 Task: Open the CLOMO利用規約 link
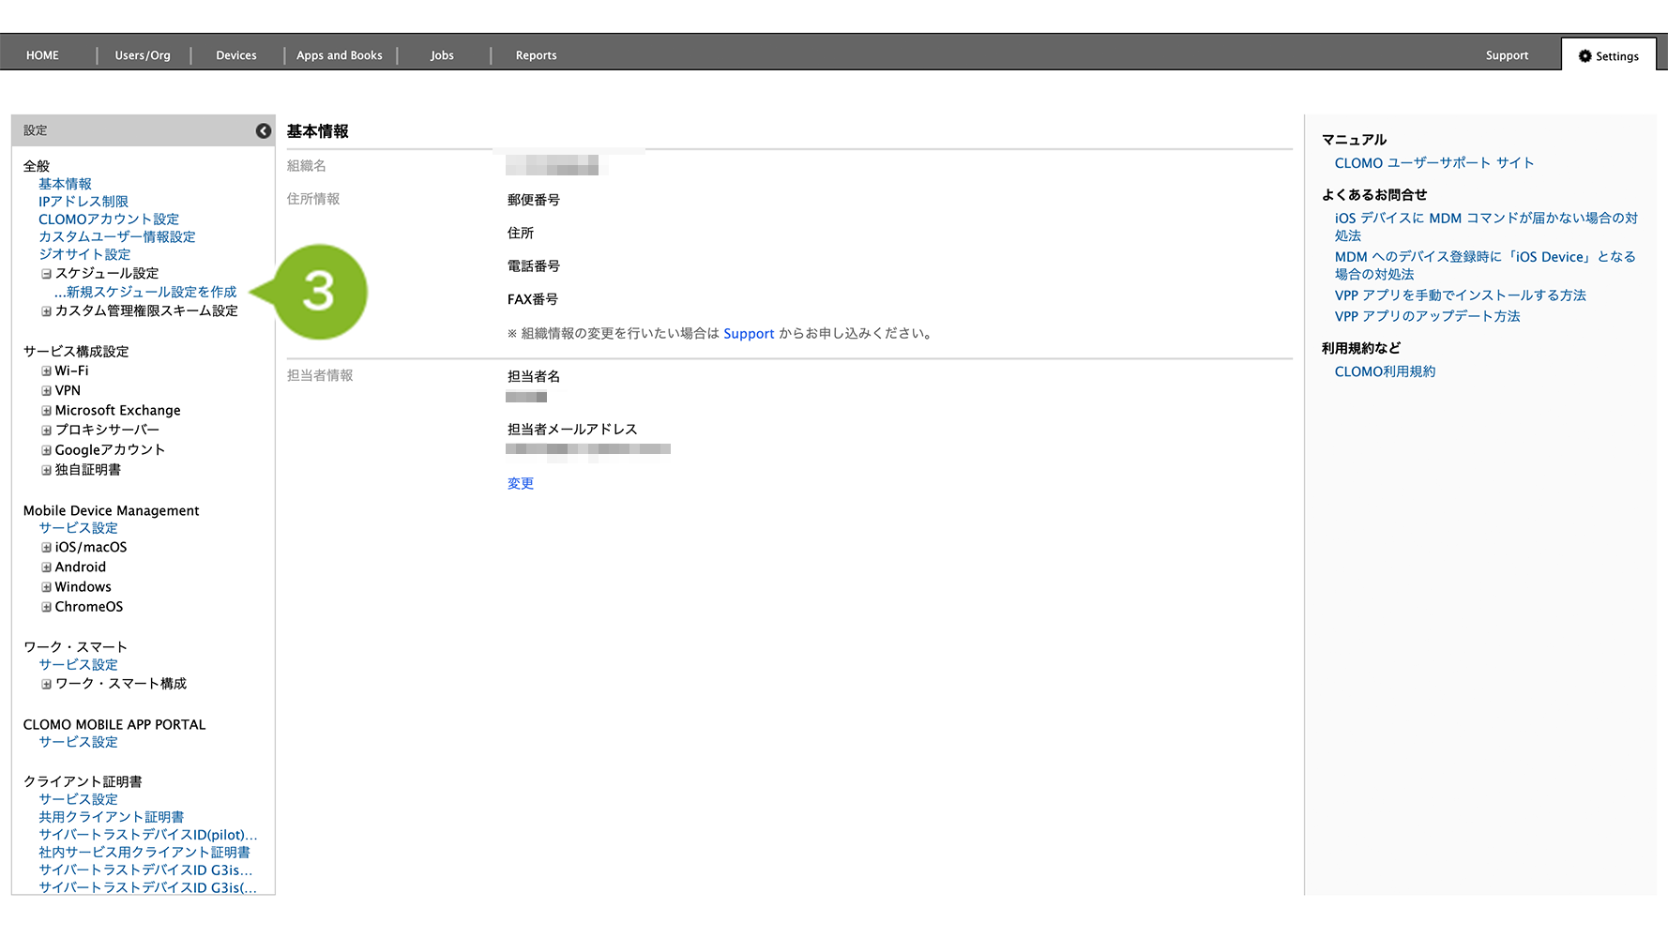(x=1385, y=372)
